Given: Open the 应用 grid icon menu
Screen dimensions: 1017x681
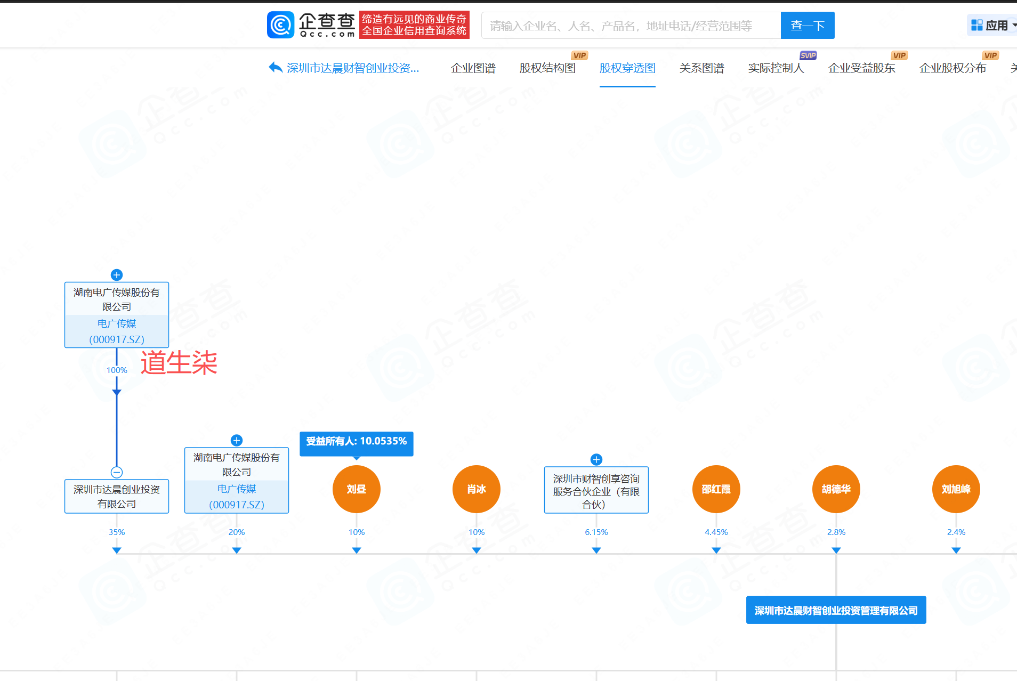Looking at the screenshot, I should click(976, 25).
